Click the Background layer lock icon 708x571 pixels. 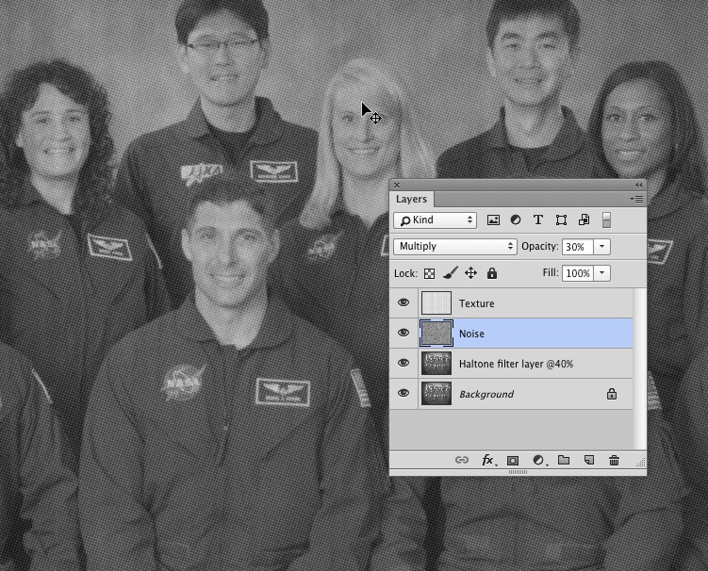pos(612,394)
